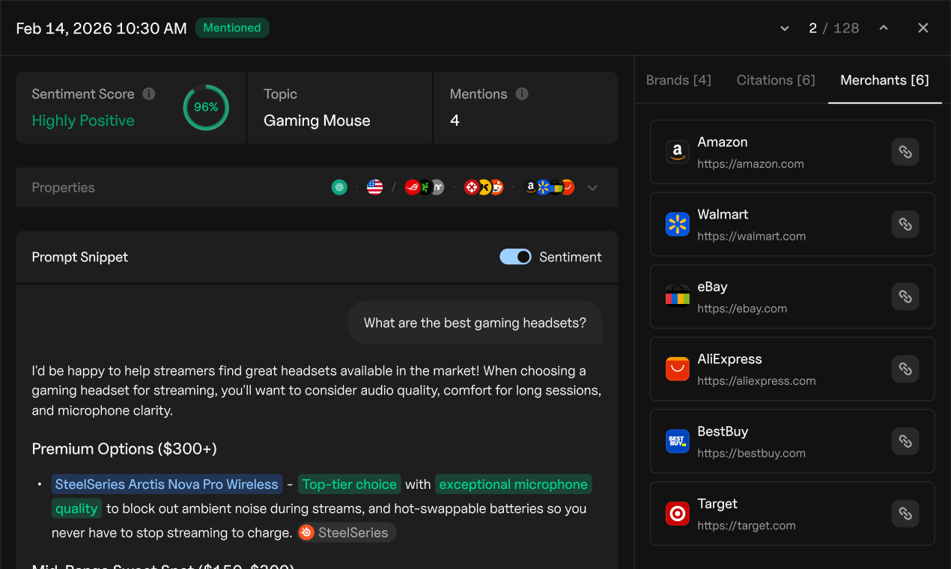Click the Top-tier choice highlight
The image size is (951, 569).
tap(350, 484)
